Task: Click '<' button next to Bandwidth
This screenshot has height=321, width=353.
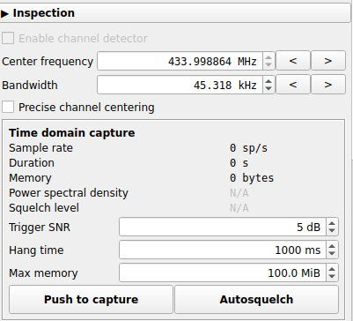Action: coord(293,85)
